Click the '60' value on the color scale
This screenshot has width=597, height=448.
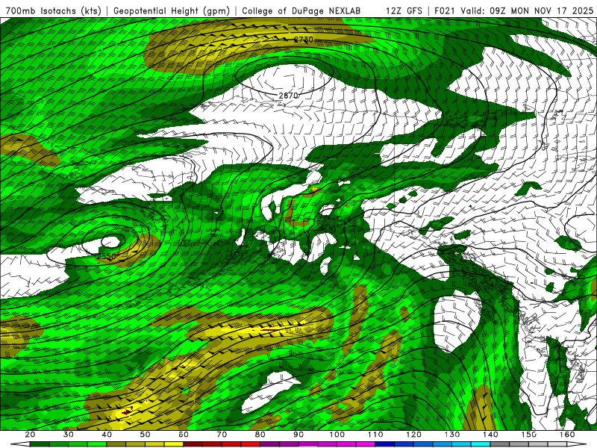pos(184,435)
